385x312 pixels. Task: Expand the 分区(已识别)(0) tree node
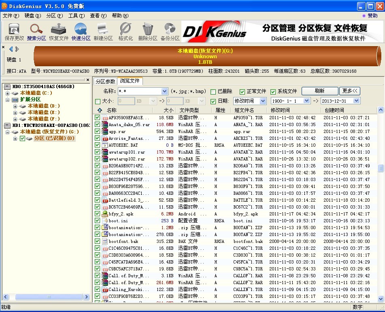coord(15,139)
